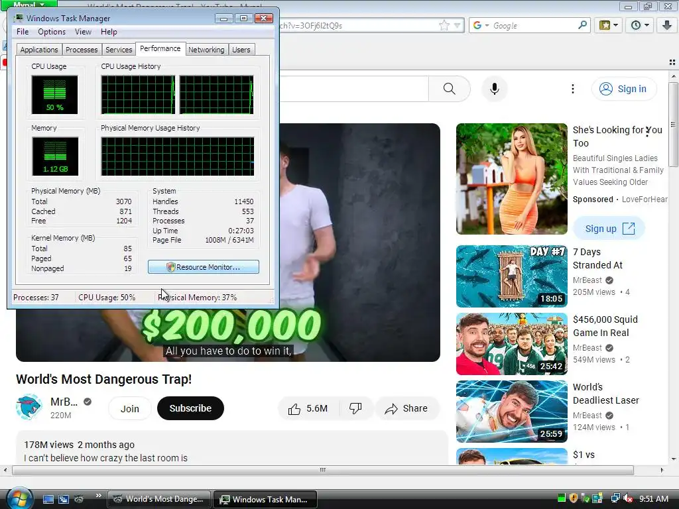Click the browser horizontal scrollbar thumb
Viewport: 679px width, 509px height.
point(323,470)
